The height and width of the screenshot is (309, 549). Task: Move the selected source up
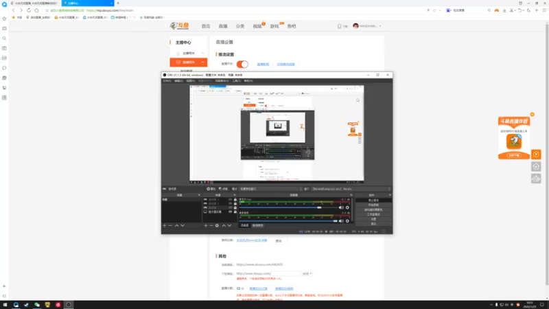(224, 226)
